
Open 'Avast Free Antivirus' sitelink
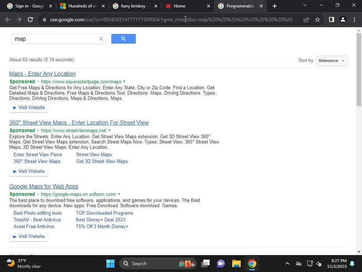pyautogui.click(x=34, y=226)
